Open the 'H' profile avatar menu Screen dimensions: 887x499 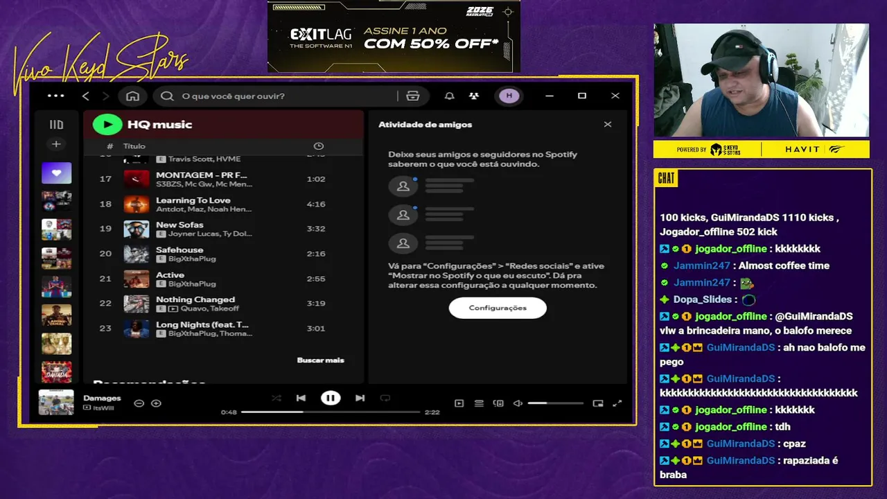coord(509,96)
